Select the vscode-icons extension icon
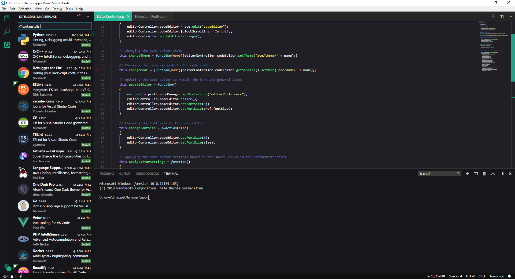The image size is (515, 279). (x=23, y=106)
